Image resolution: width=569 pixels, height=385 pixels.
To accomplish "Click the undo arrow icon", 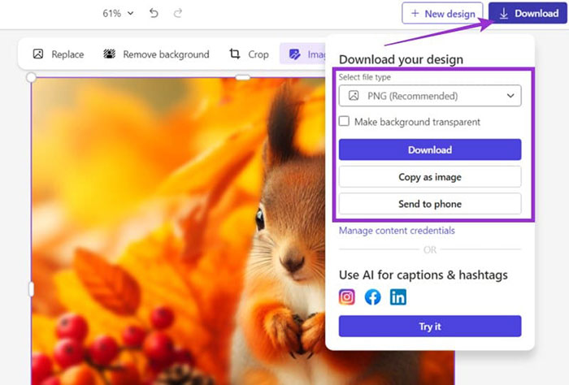I will pos(154,13).
